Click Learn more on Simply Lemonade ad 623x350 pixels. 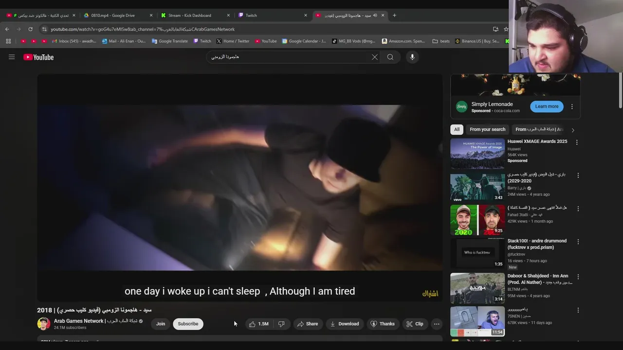(x=547, y=106)
